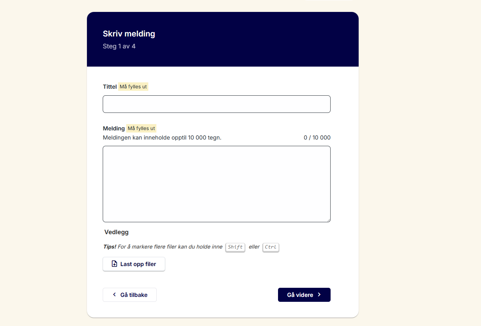The image size is (481, 326).
Task: Click the Melding field label
Action: tap(114, 128)
